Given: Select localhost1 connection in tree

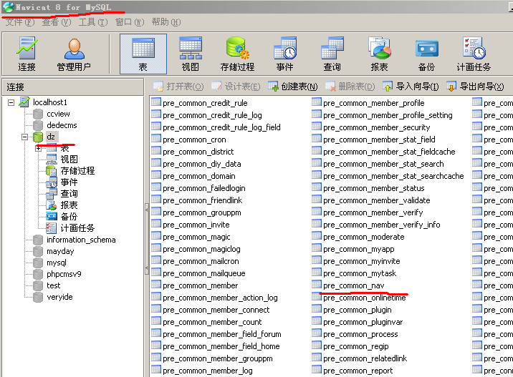Looking at the screenshot, I should pyautogui.click(x=50, y=102).
